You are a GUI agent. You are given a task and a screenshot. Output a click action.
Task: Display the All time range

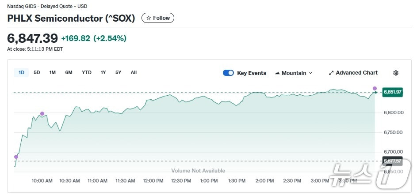[134, 72]
